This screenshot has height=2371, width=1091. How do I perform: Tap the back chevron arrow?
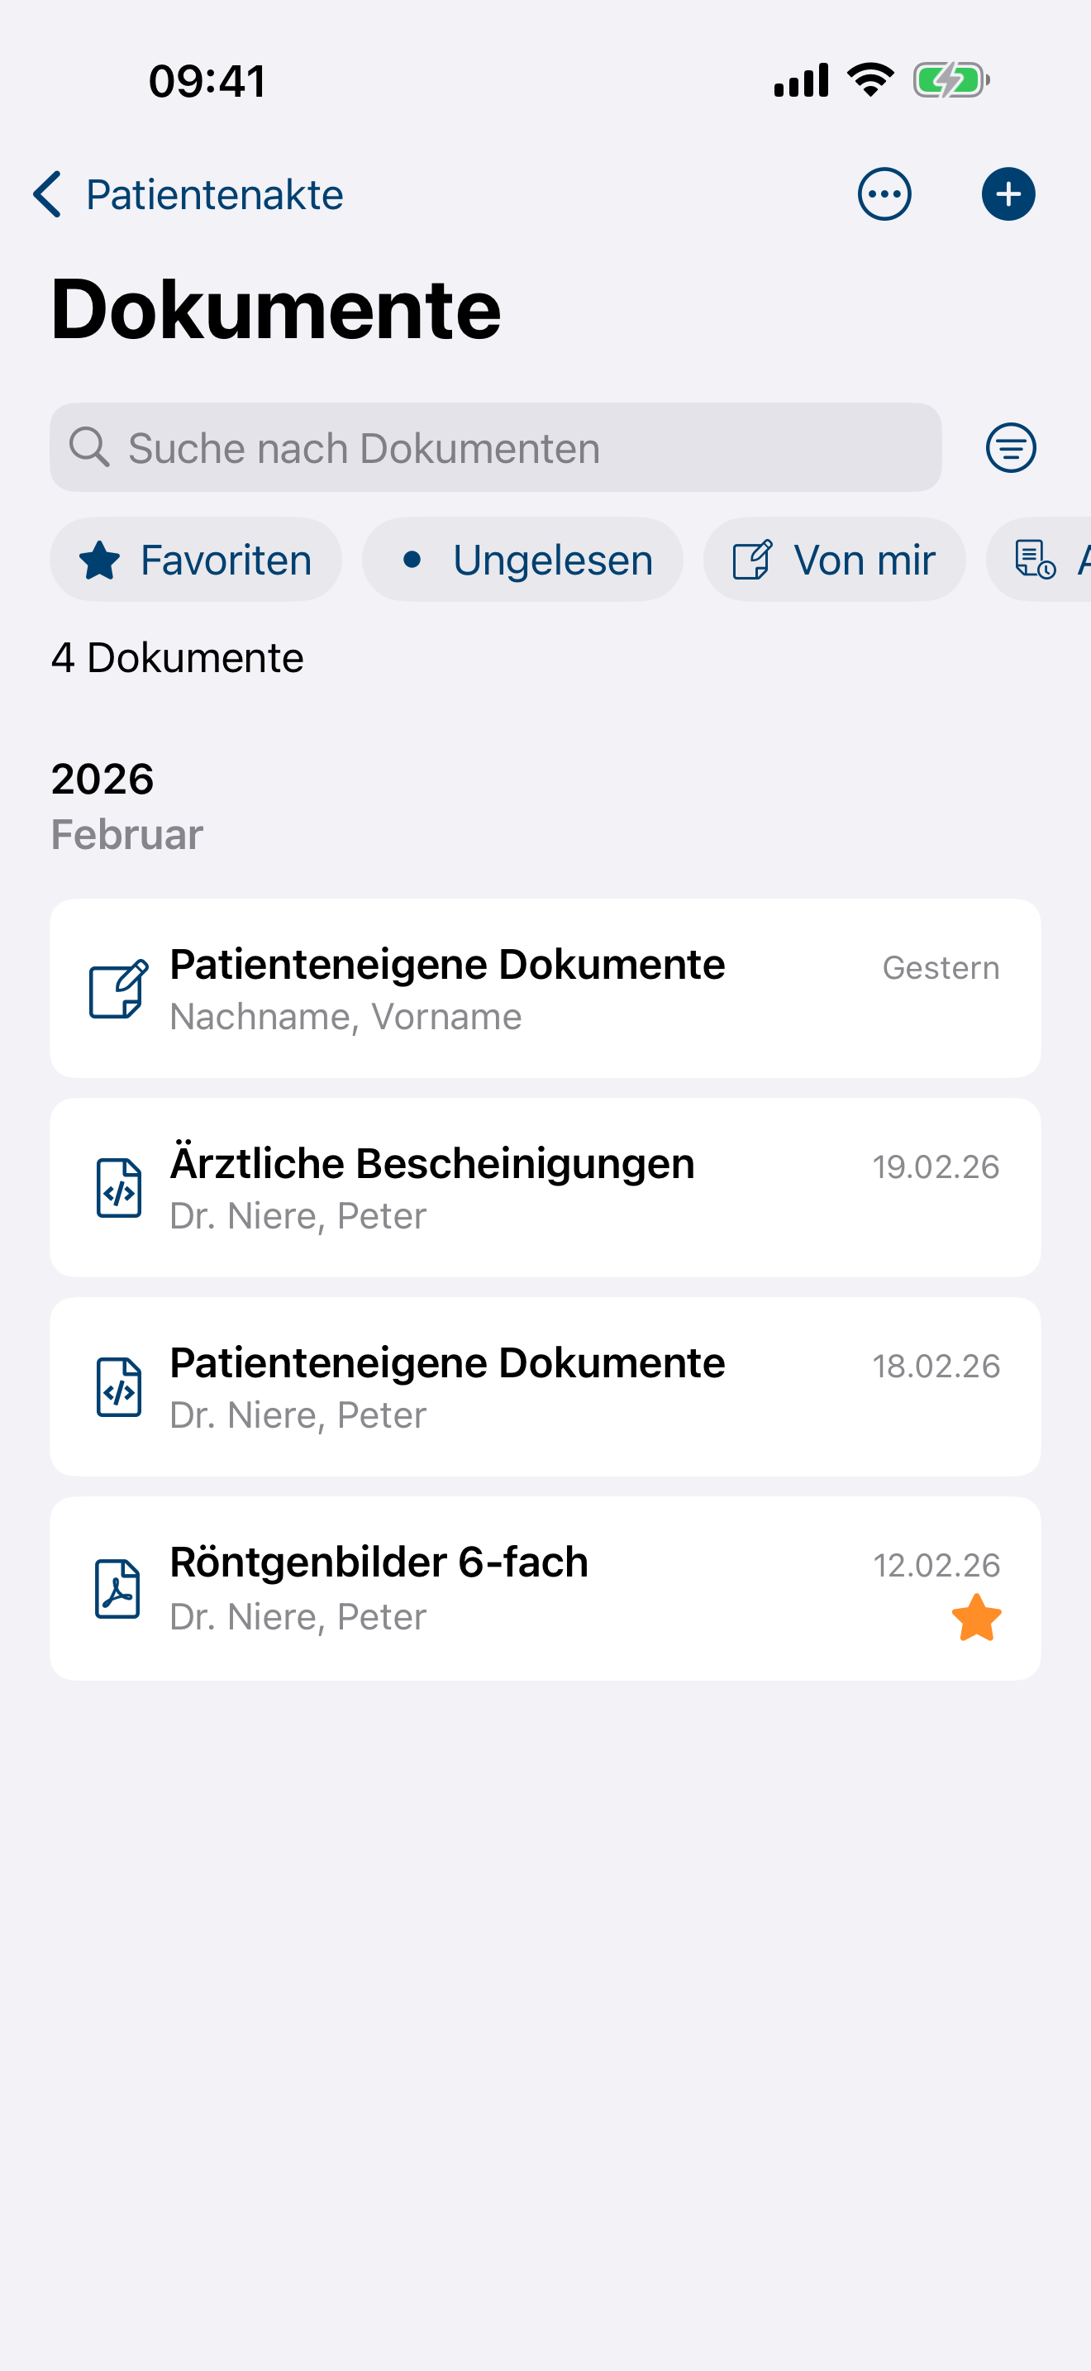tap(48, 194)
